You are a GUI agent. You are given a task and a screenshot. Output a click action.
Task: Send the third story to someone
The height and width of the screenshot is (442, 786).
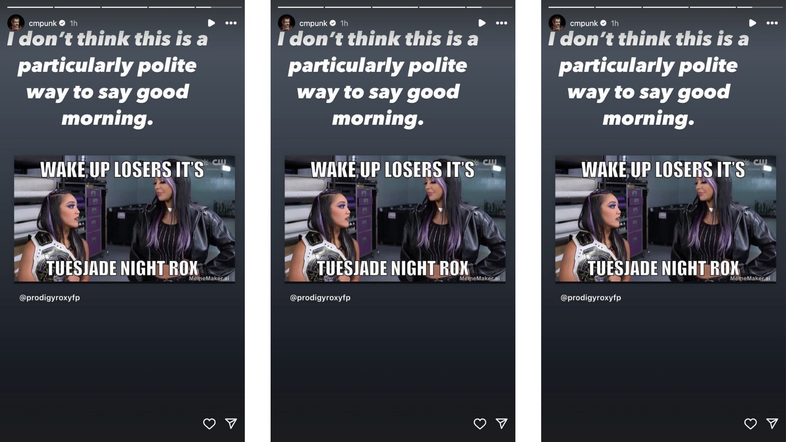771,423
